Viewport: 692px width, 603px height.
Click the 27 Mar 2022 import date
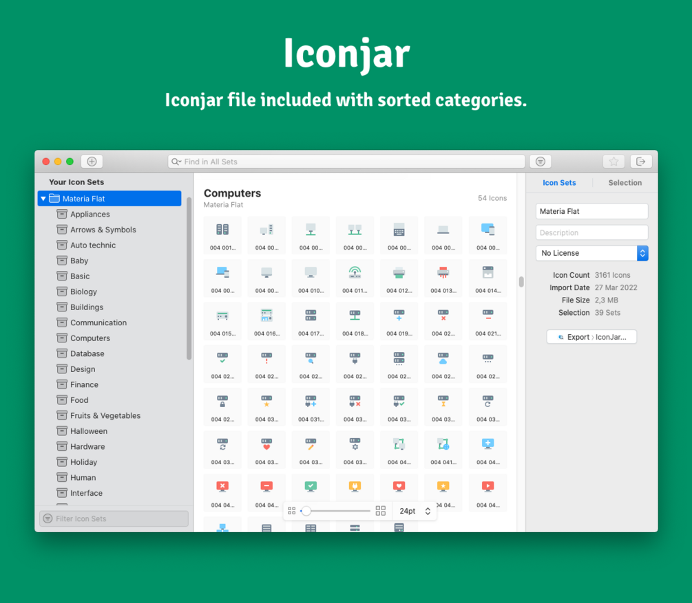(616, 287)
